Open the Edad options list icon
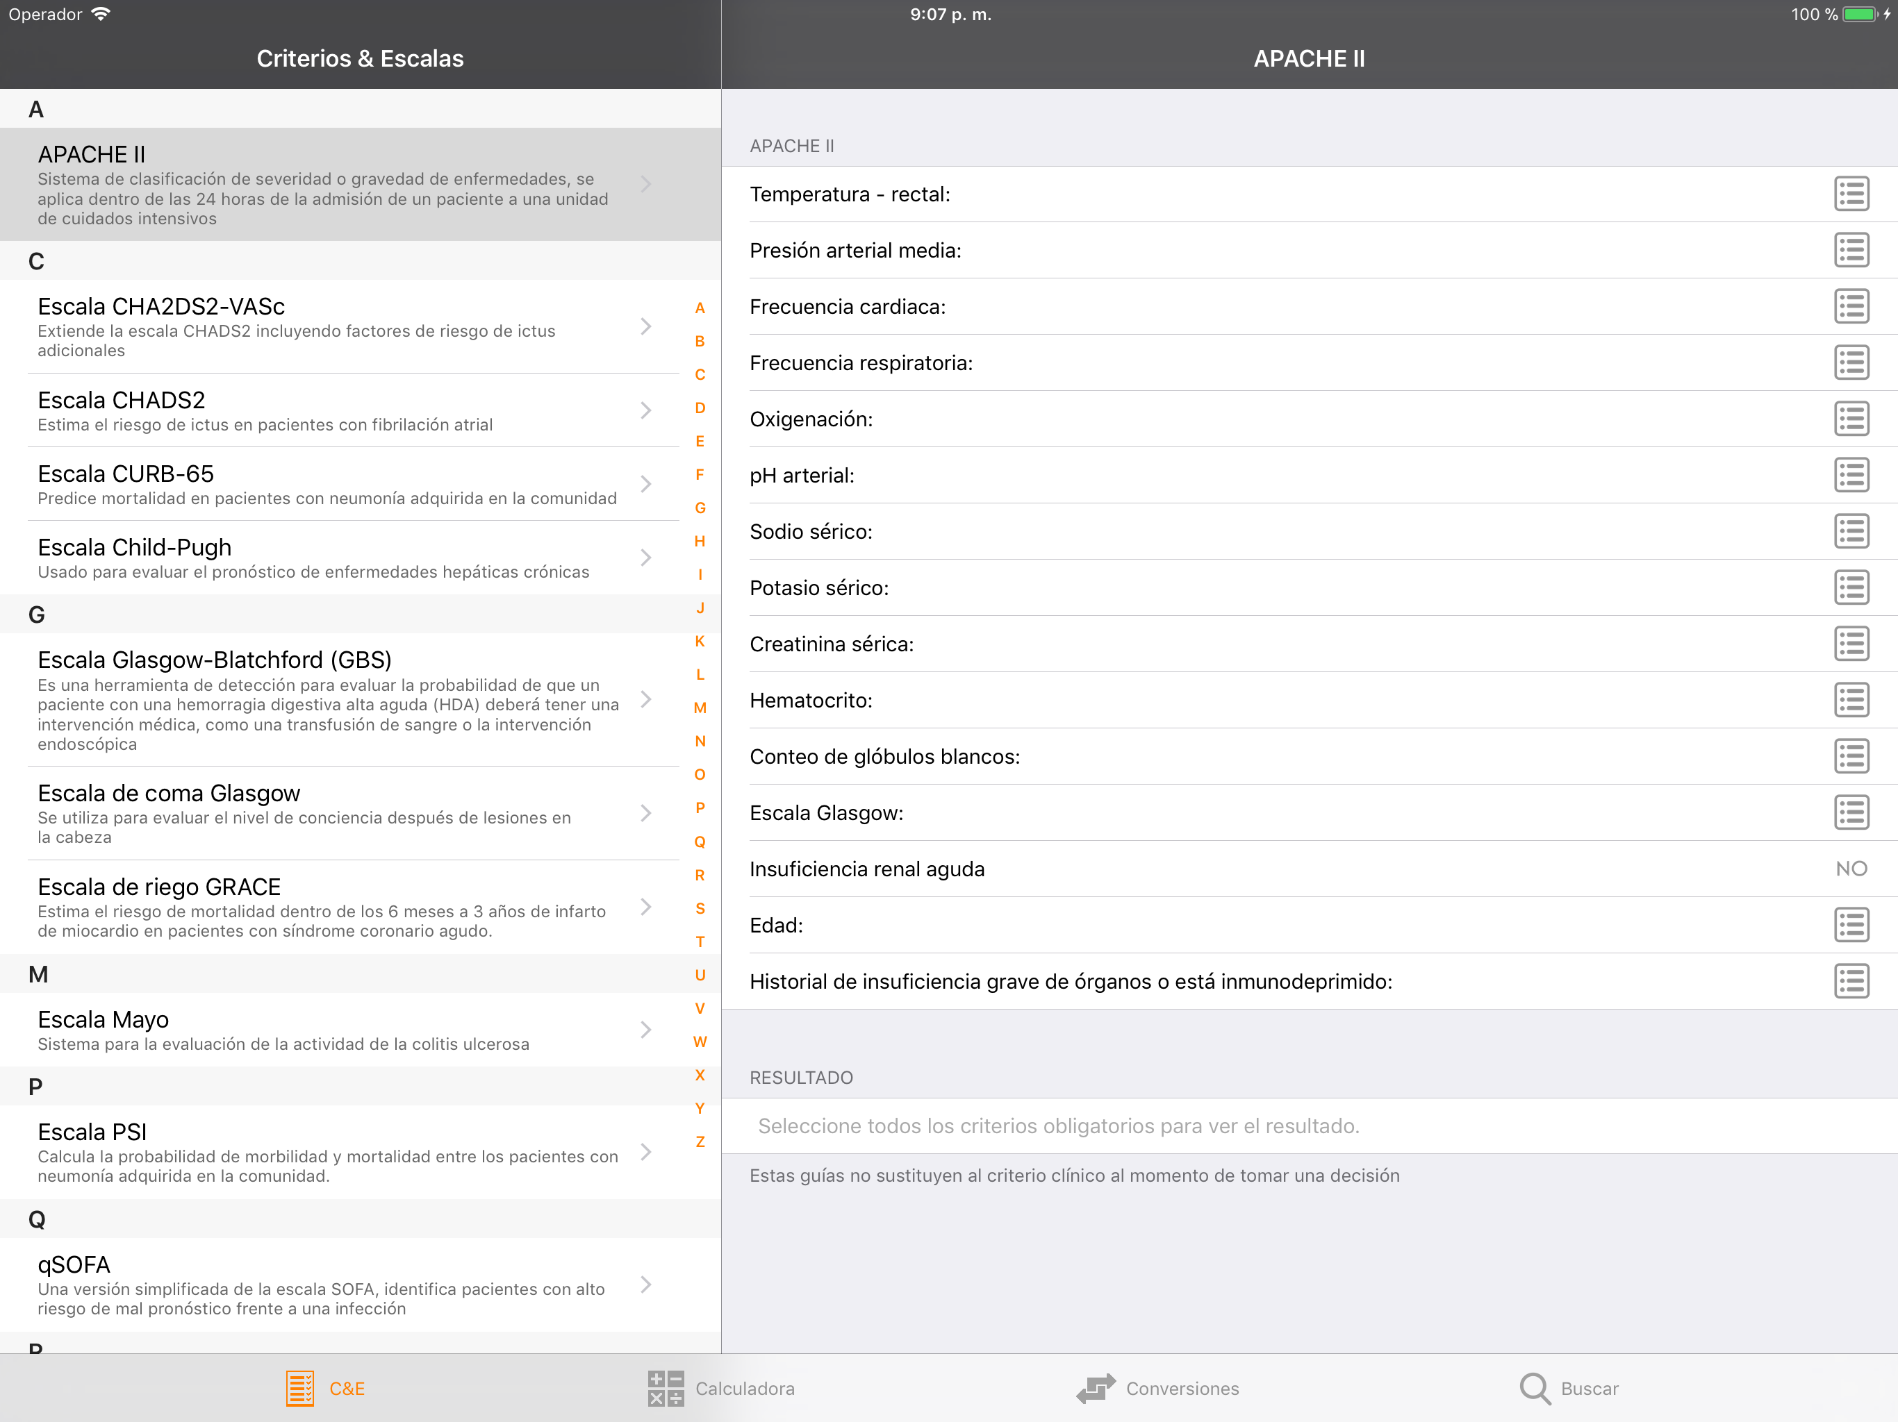The height and width of the screenshot is (1422, 1898). (1851, 926)
